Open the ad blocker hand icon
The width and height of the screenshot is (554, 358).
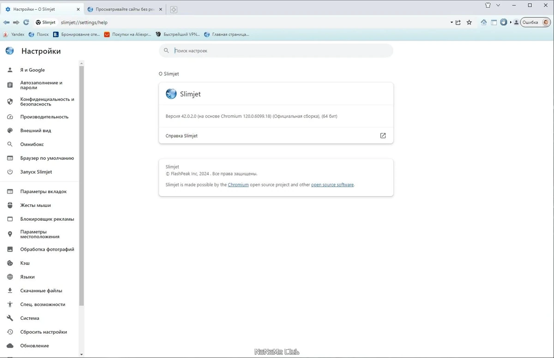click(504, 22)
